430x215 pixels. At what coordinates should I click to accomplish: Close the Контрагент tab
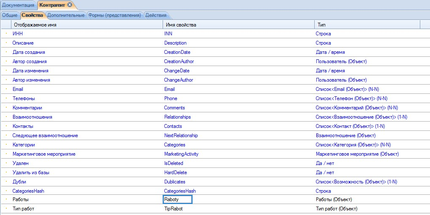point(70,5)
